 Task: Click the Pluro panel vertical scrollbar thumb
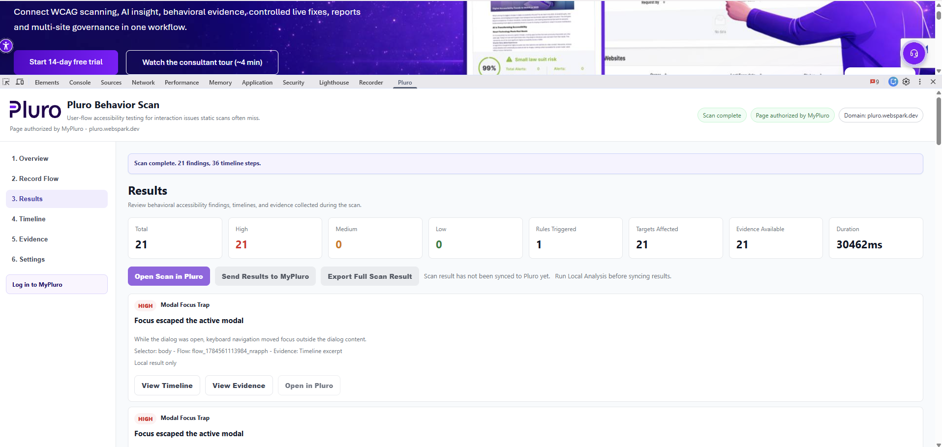pyautogui.click(x=939, y=120)
